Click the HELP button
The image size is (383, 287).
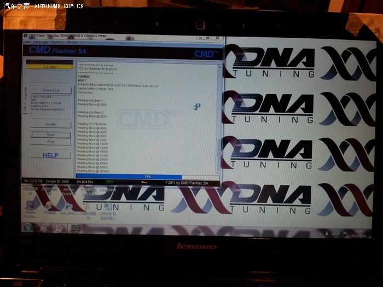pos(51,155)
